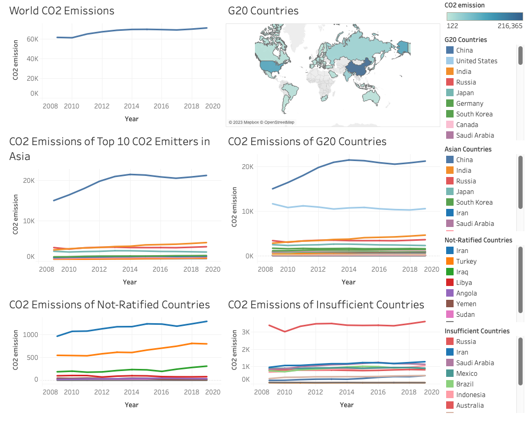Select Indonesia in the Insufficient Countries legend
Screen dimensions: 529x421
click(x=471, y=394)
